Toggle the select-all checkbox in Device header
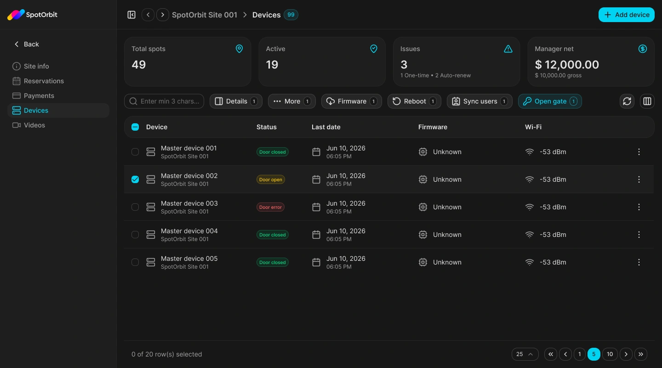The width and height of the screenshot is (662, 368). [x=135, y=127]
